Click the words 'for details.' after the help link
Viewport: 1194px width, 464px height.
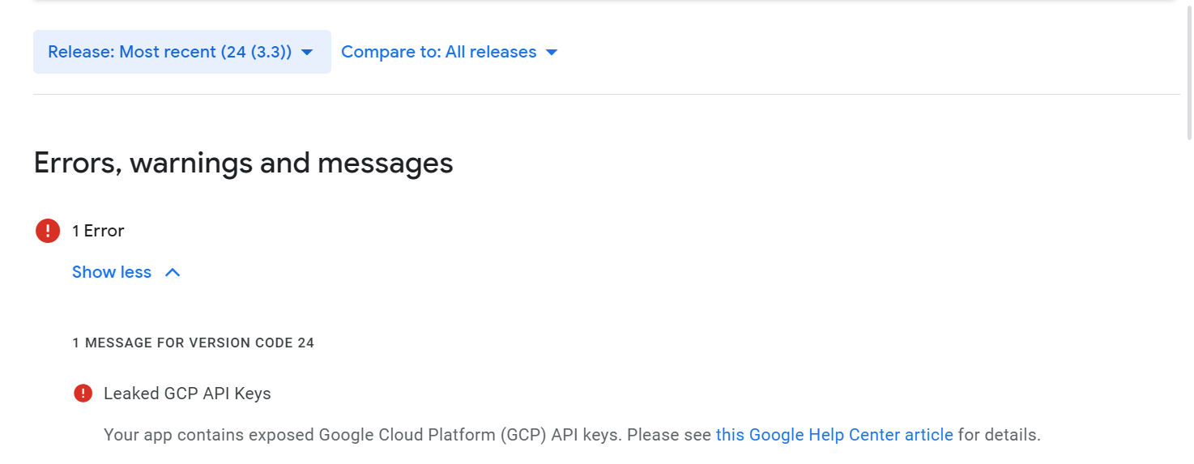click(x=999, y=435)
